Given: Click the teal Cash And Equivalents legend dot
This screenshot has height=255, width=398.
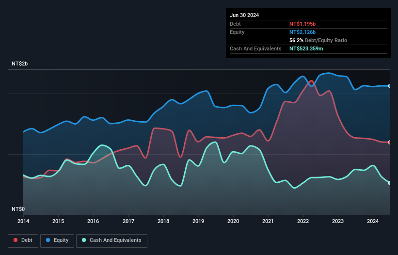Looking at the screenshot, I should tap(84, 240).
